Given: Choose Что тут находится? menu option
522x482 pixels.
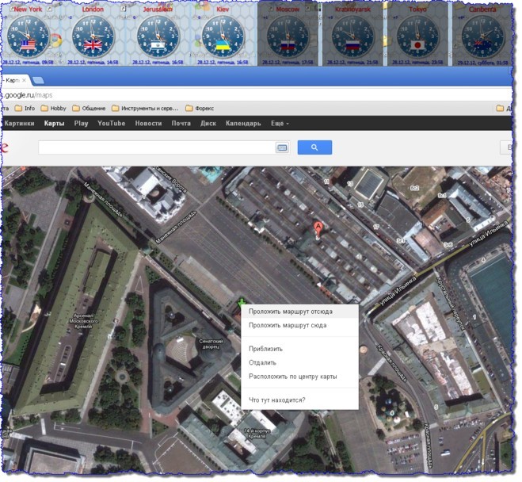Looking at the screenshot, I should 276,400.
